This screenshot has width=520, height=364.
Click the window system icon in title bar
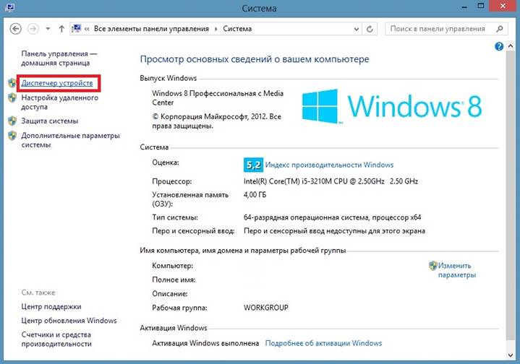9,7
